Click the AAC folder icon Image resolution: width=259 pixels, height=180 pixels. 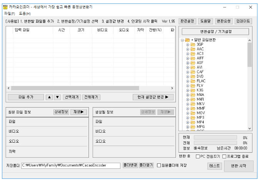tap(193, 49)
